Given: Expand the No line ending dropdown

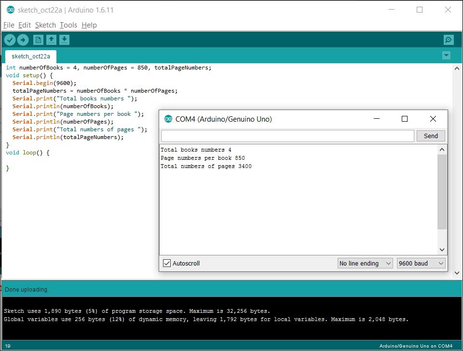Looking at the screenshot, I should [x=365, y=263].
